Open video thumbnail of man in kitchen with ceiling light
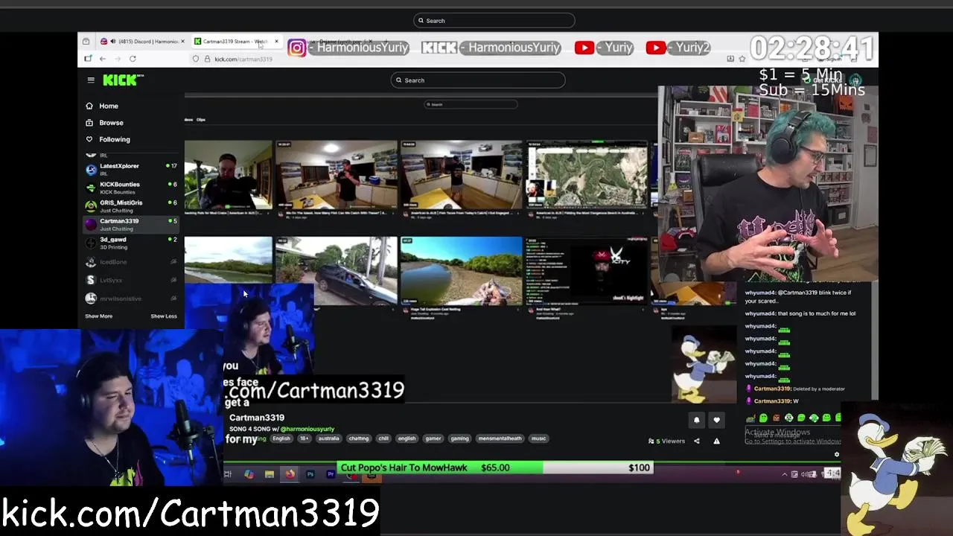Viewport: 953px width, 536px height. tap(337, 175)
